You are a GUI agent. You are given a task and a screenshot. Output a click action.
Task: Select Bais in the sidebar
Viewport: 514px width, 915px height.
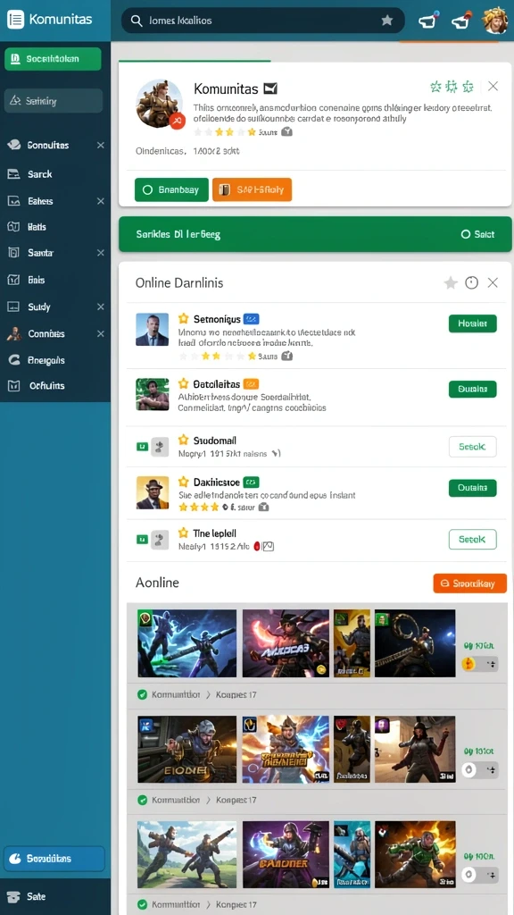click(x=36, y=280)
